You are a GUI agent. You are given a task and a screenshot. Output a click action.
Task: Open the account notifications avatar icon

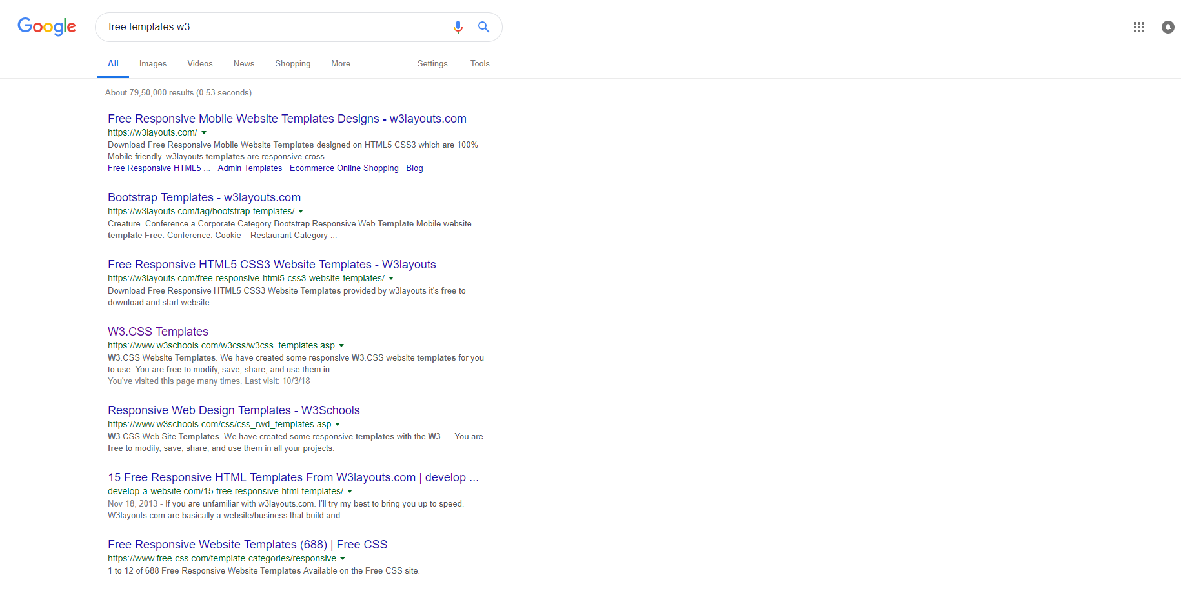click(1168, 27)
